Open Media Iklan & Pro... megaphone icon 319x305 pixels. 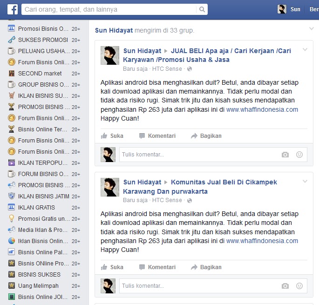tap(11, 230)
